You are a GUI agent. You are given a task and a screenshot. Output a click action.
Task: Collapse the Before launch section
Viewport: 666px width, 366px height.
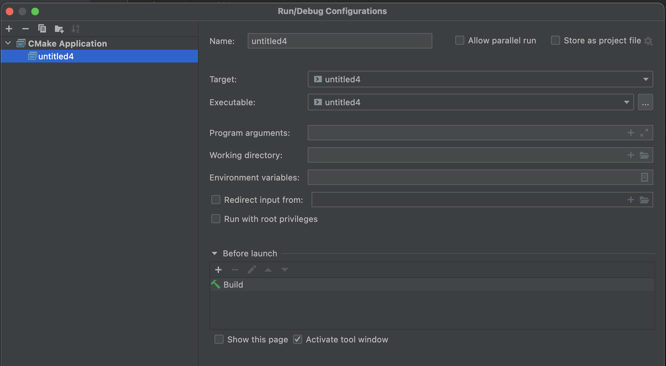tap(214, 253)
